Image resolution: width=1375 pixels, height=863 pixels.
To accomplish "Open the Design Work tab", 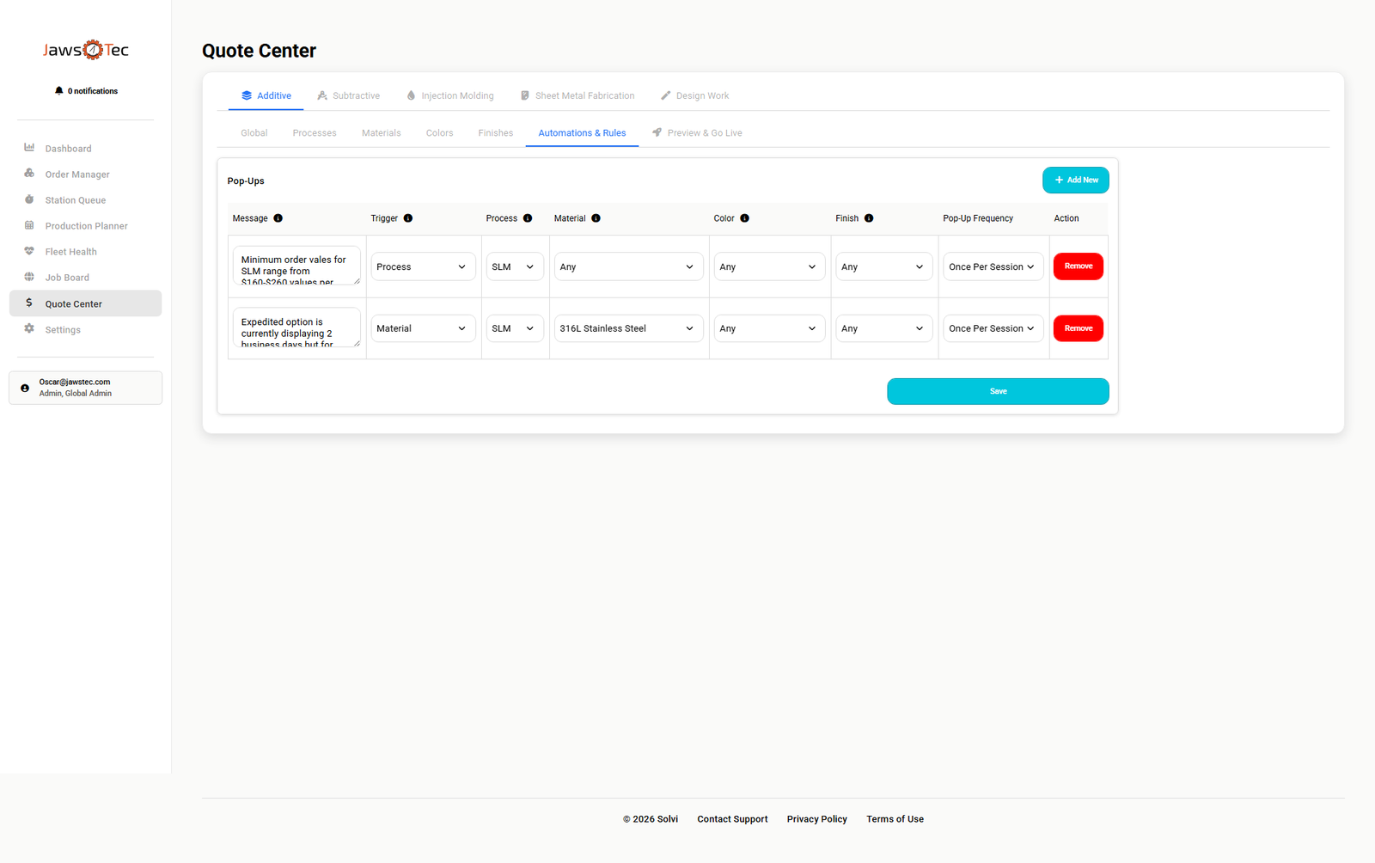I will (x=694, y=95).
